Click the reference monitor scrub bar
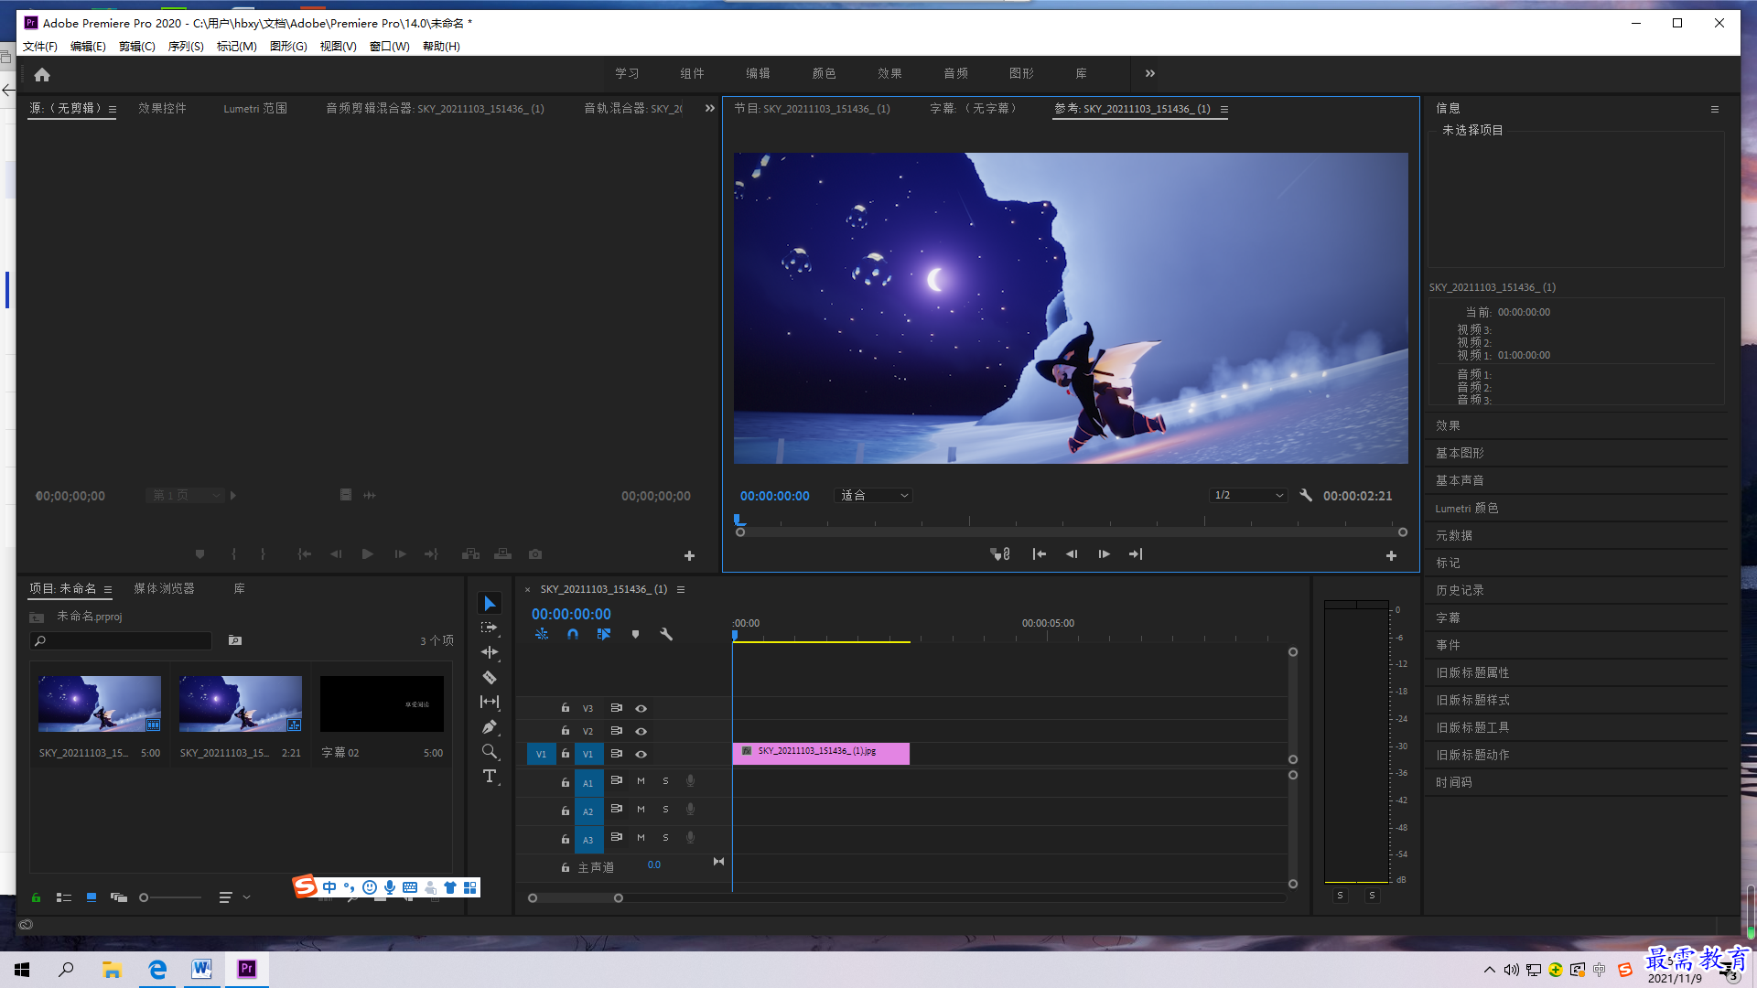Viewport: 1757px width, 988px height. (x=1071, y=532)
